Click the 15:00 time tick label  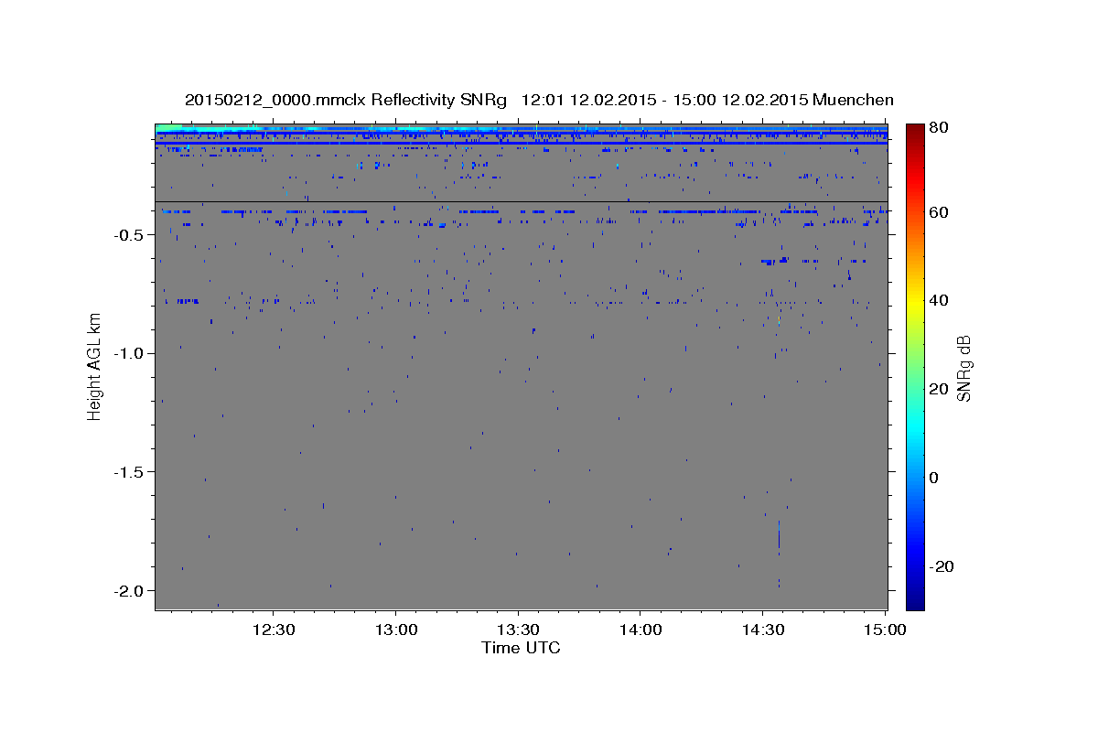point(884,630)
